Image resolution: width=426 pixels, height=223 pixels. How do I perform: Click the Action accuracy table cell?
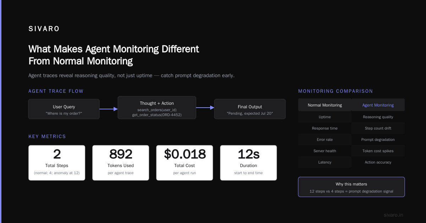[378, 162]
